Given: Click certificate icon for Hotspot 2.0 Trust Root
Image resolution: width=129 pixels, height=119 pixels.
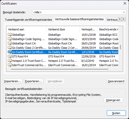Looking at the screenshot, I should click(10, 61).
